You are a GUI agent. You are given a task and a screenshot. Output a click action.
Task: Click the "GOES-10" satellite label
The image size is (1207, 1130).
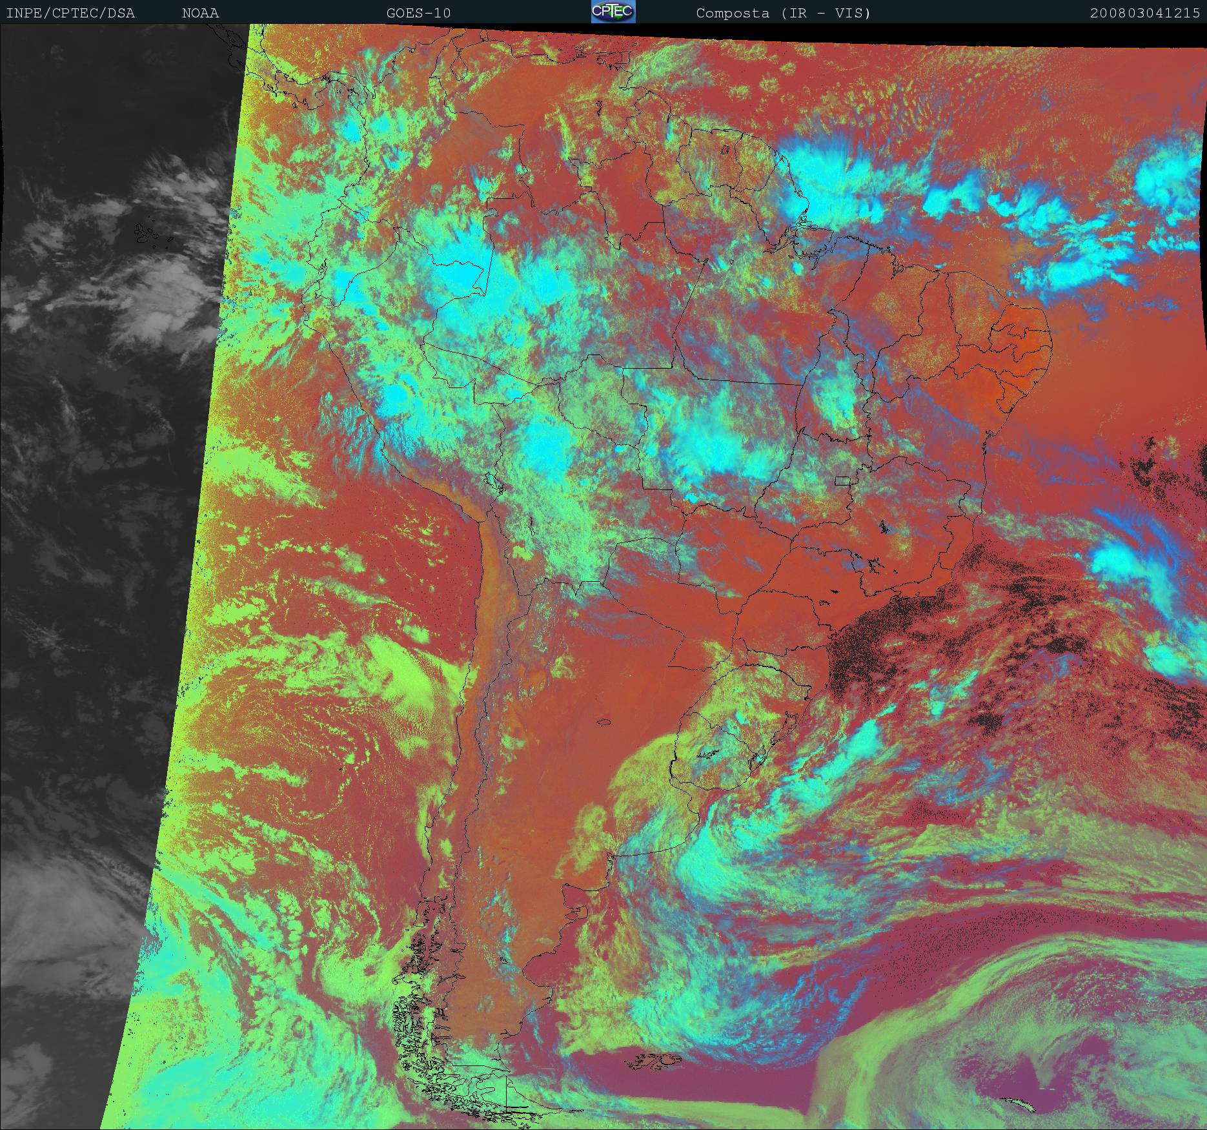[x=418, y=13]
